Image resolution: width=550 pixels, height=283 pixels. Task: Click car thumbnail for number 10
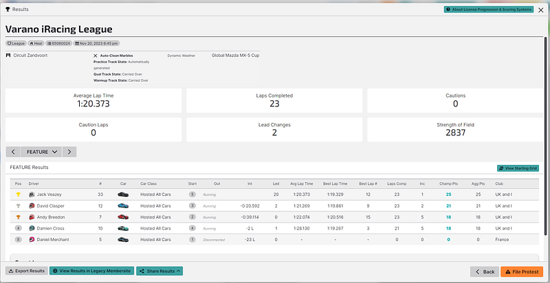(123, 228)
